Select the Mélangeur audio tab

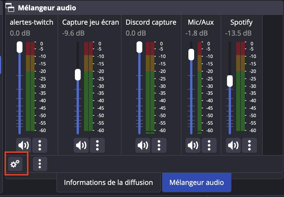pyautogui.click(x=197, y=183)
